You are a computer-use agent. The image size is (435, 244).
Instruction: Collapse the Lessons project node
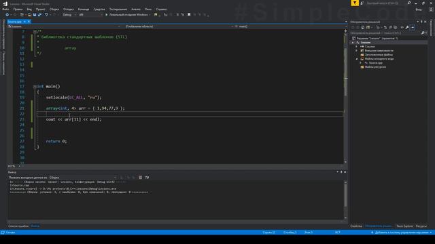tap(353, 43)
